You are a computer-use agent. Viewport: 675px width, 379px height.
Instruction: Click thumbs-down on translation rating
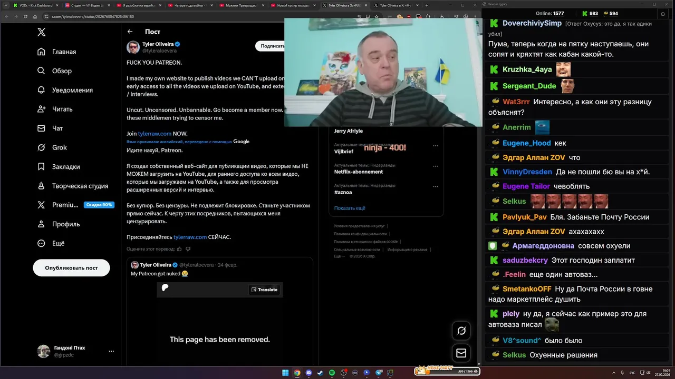coord(188,249)
